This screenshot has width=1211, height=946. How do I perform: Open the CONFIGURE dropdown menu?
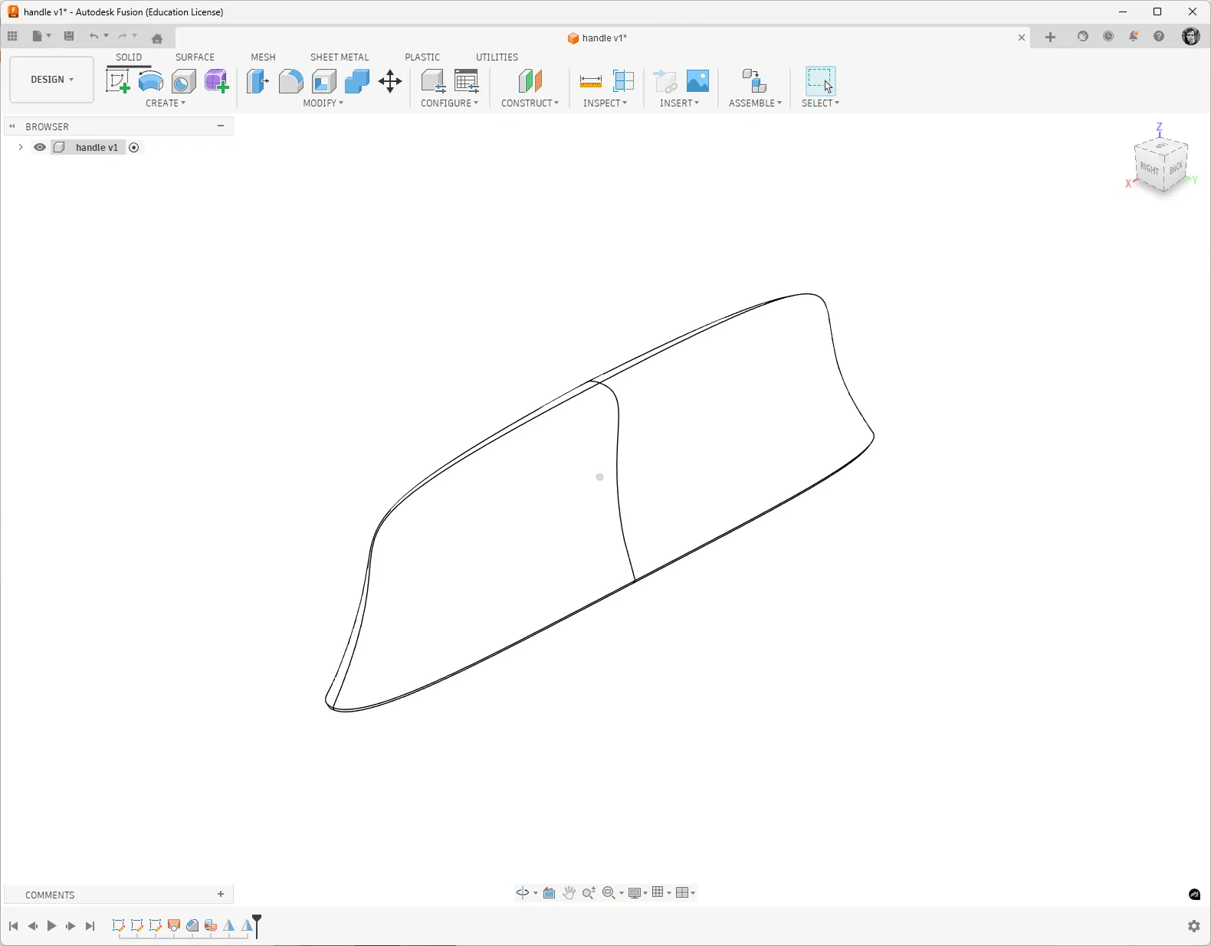(450, 103)
